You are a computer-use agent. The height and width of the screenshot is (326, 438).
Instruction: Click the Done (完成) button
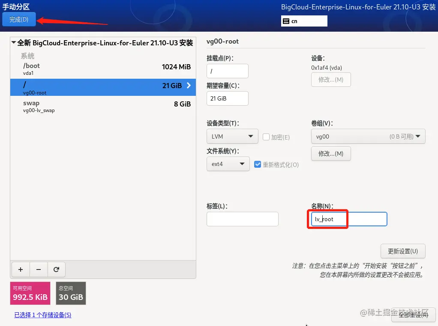point(19,19)
